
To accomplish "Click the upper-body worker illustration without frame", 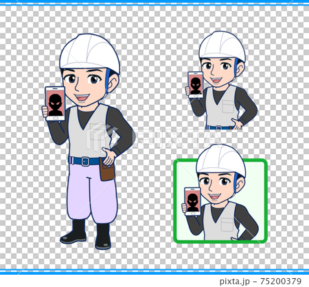I will 221,80.
